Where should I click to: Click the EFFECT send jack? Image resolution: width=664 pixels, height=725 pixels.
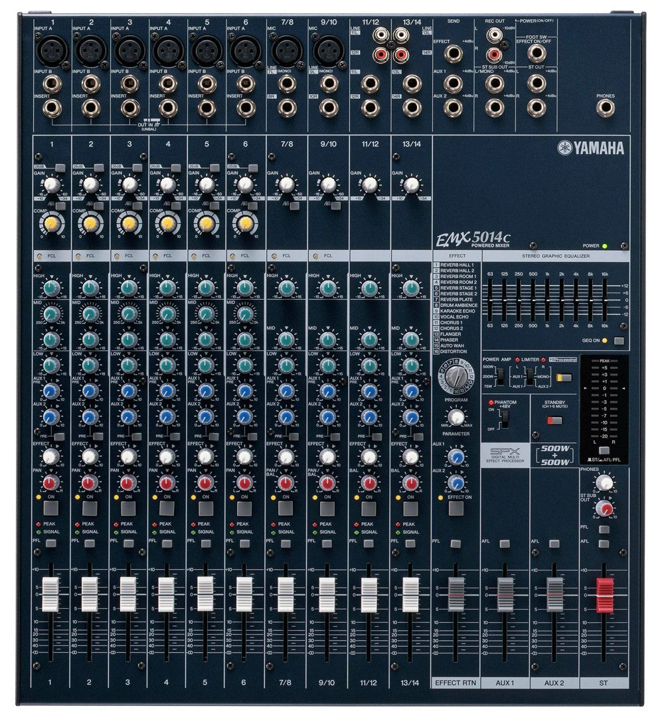(454, 53)
